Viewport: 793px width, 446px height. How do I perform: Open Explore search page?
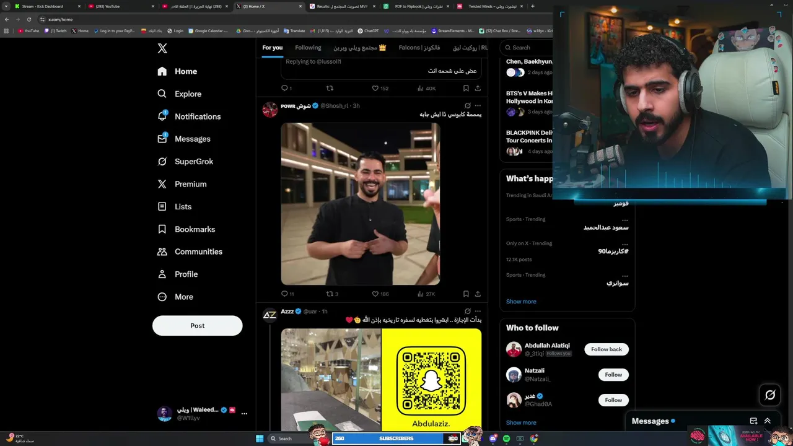(x=180, y=94)
